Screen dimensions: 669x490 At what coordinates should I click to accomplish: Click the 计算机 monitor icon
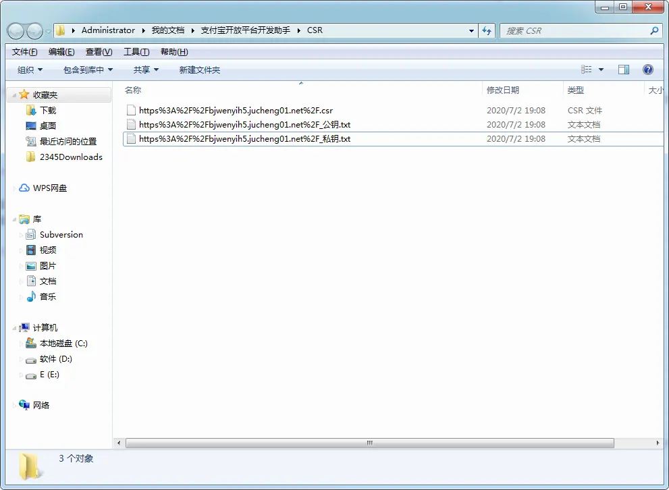[x=24, y=327]
